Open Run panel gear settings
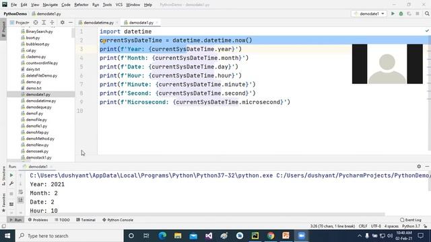The height and width of the screenshot is (242, 431). 419,166
